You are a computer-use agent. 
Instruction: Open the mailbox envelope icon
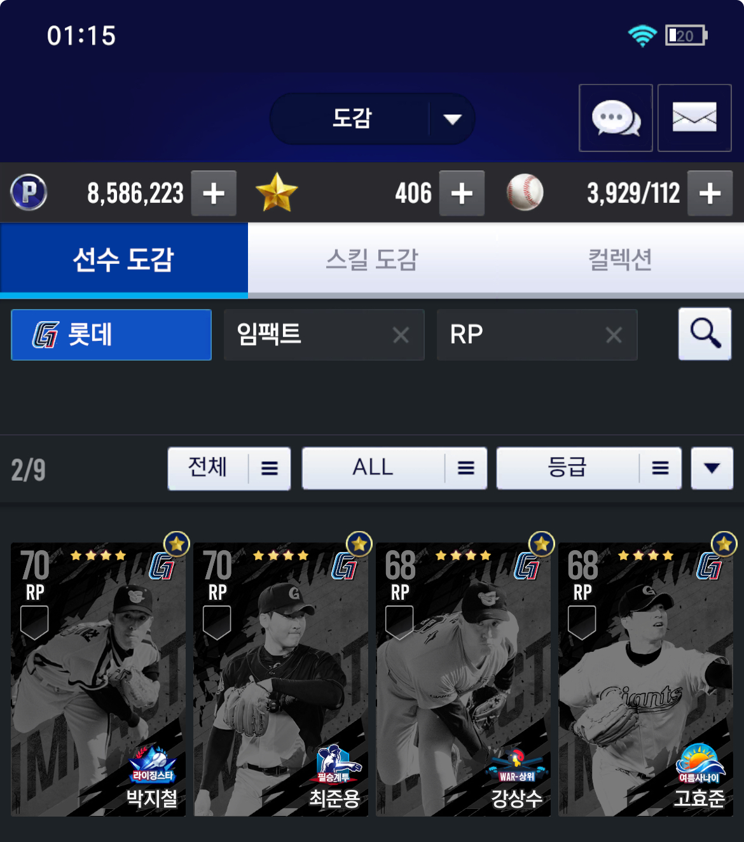[x=694, y=118]
